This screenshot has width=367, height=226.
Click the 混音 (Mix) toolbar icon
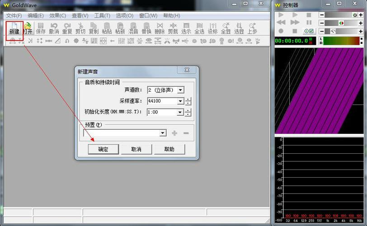tap(133, 28)
